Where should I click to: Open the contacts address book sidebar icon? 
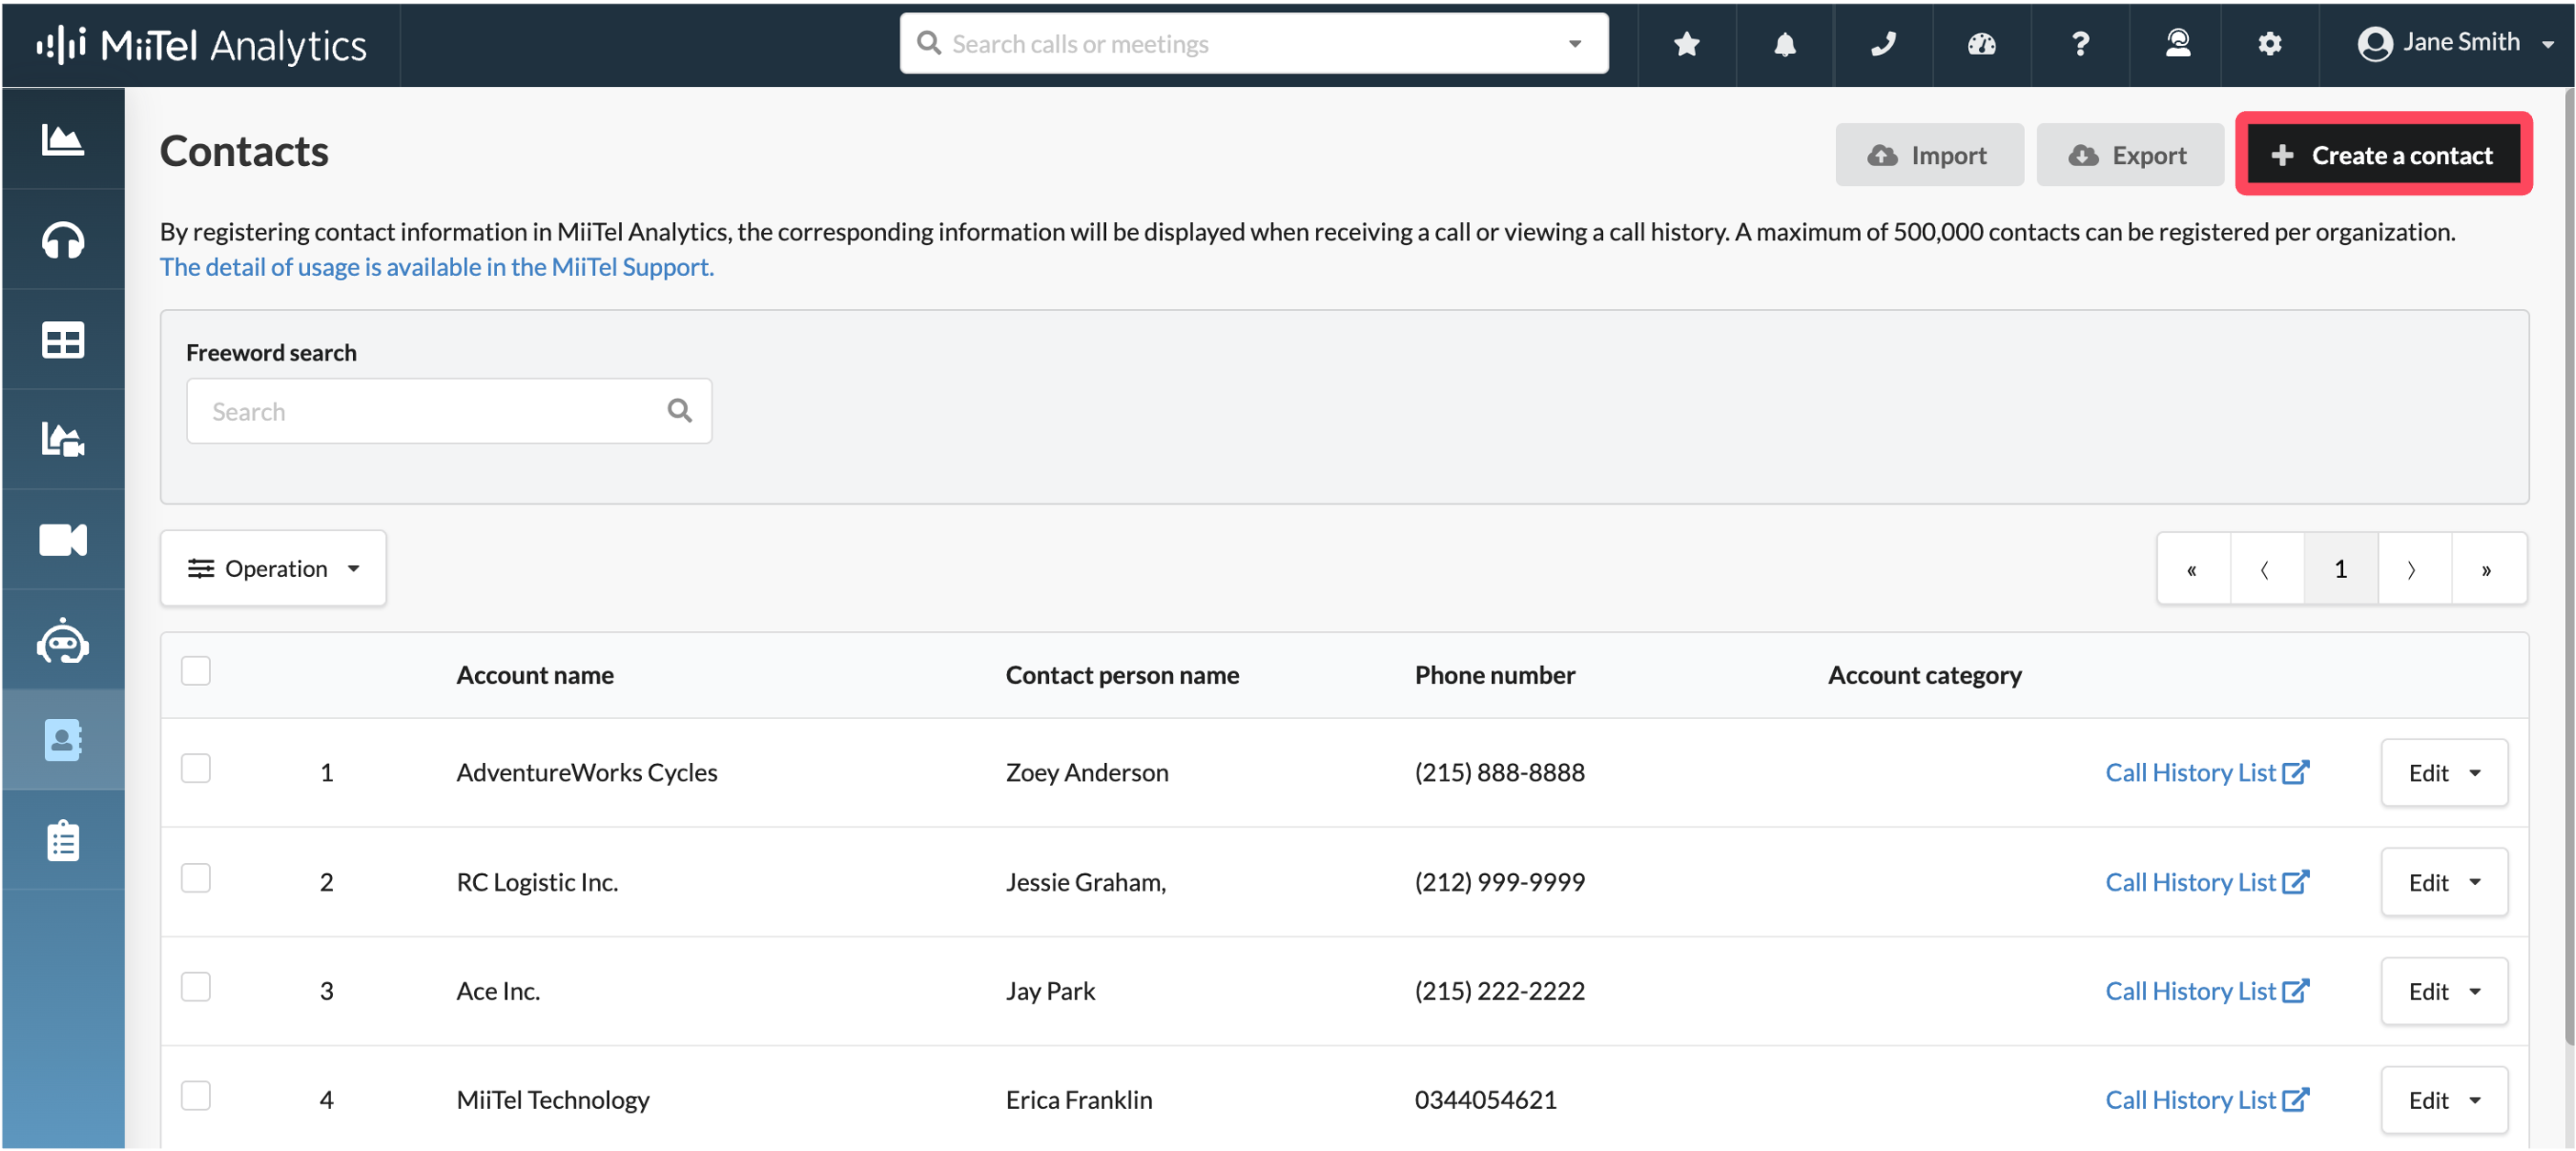coord(63,740)
